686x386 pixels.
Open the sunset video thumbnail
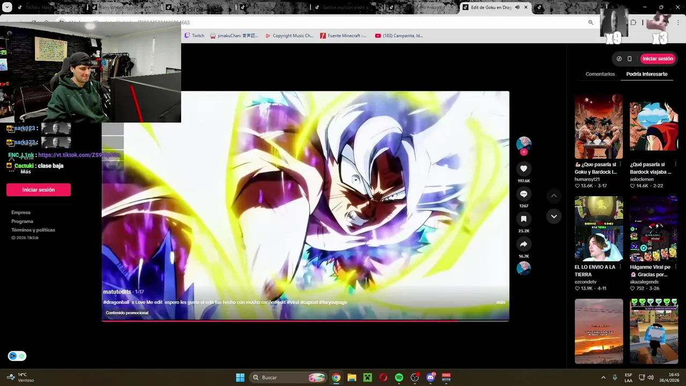coord(599,331)
